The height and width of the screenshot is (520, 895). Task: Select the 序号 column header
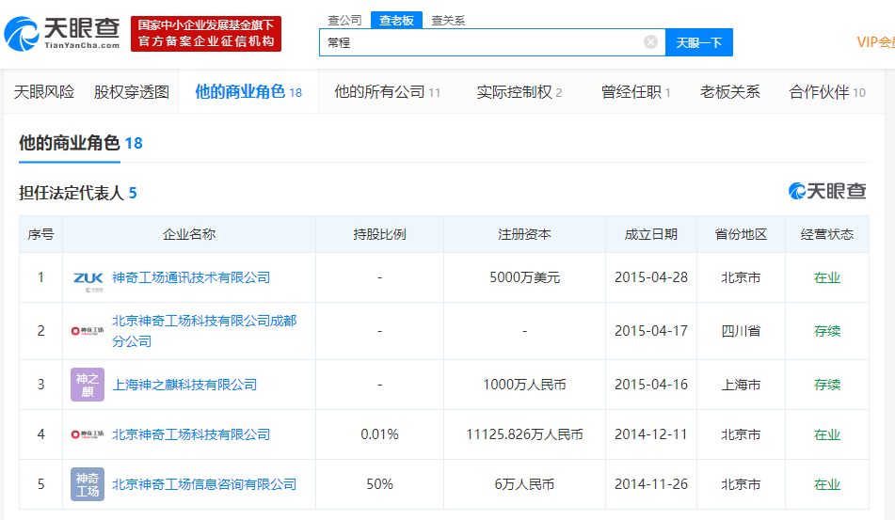pos(40,234)
